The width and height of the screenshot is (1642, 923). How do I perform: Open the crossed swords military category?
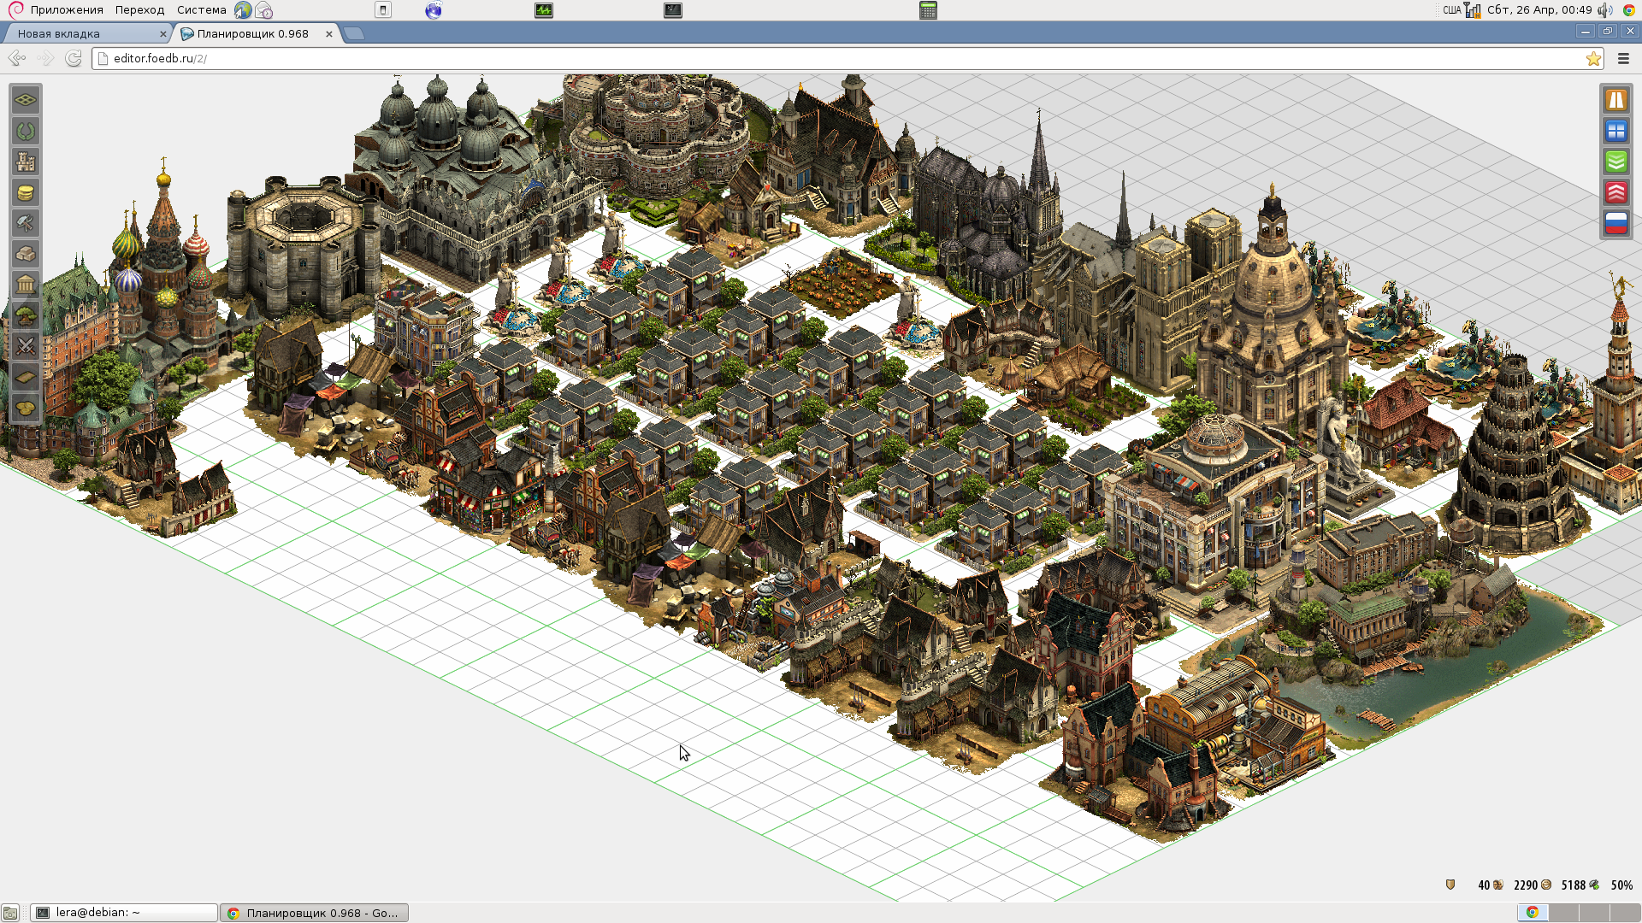click(26, 346)
